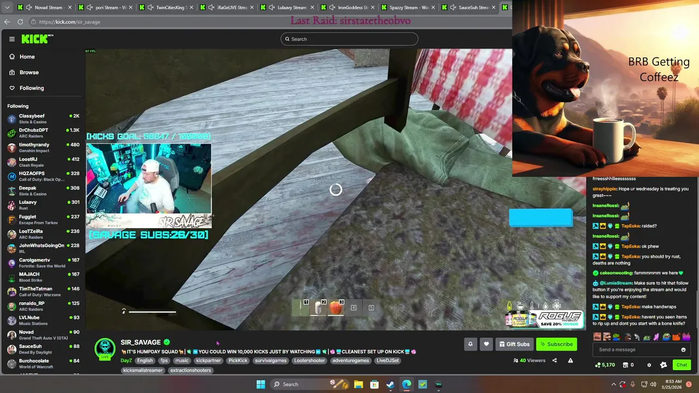Open Windows Start menu
699x393 pixels.
pos(260,384)
